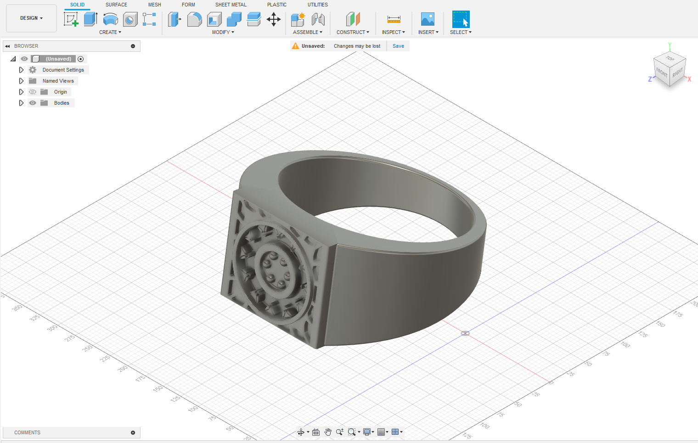Click the Save link
Viewport: 698px width, 443px height.
coord(398,46)
